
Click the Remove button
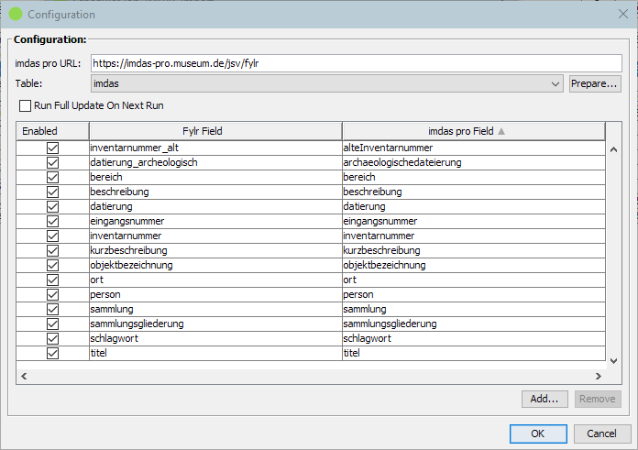click(x=598, y=399)
